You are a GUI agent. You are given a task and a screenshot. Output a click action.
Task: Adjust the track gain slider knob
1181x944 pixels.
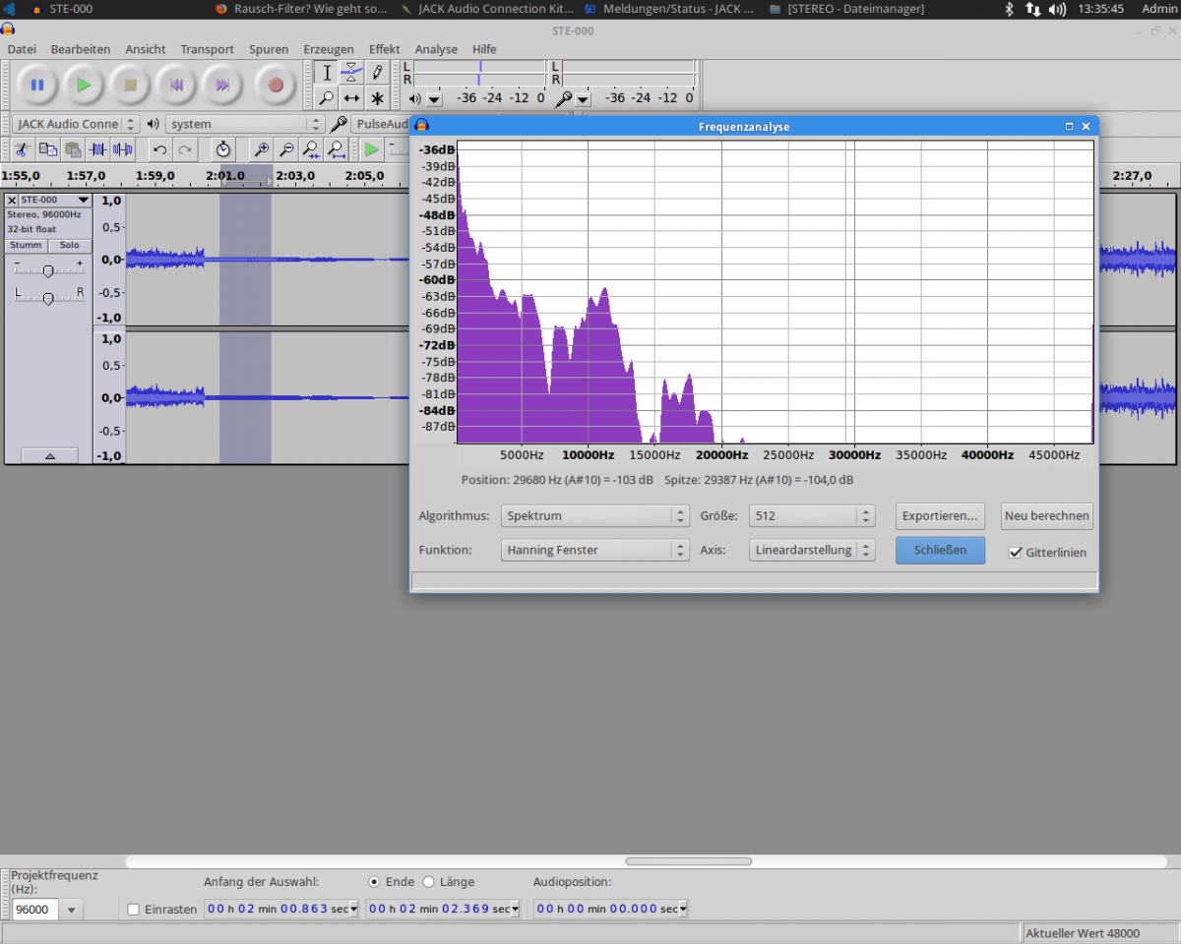coord(48,270)
